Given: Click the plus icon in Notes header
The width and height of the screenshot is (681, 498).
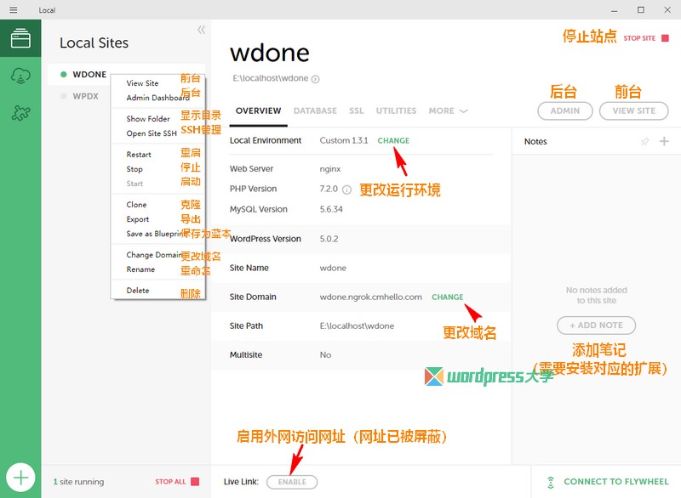Looking at the screenshot, I should pyautogui.click(x=664, y=141).
